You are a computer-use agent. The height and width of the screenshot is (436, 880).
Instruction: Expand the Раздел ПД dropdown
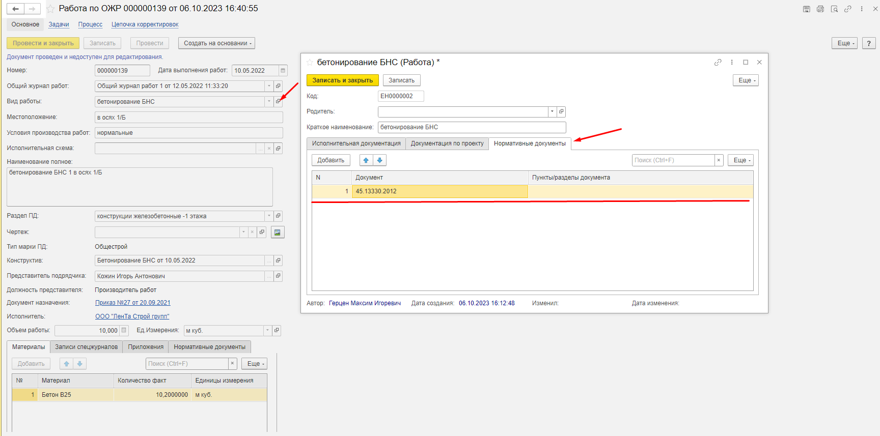coord(269,216)
